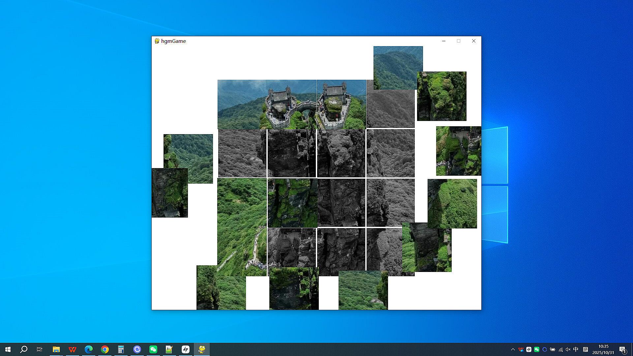This screenshot has width=633, height=356.
Task: Open the Wi-Fi network flyout
Action: [x=560, y=349]
